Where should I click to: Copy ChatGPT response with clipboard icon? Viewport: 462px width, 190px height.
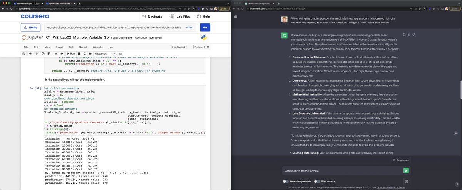[x=404, y=35]
